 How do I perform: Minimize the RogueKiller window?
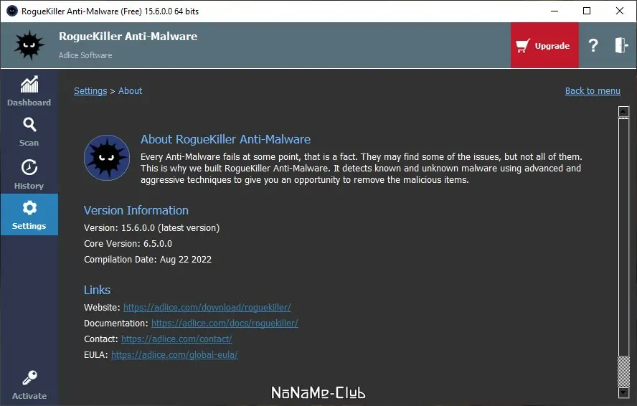pyautogui.click(x=555, y=11)
